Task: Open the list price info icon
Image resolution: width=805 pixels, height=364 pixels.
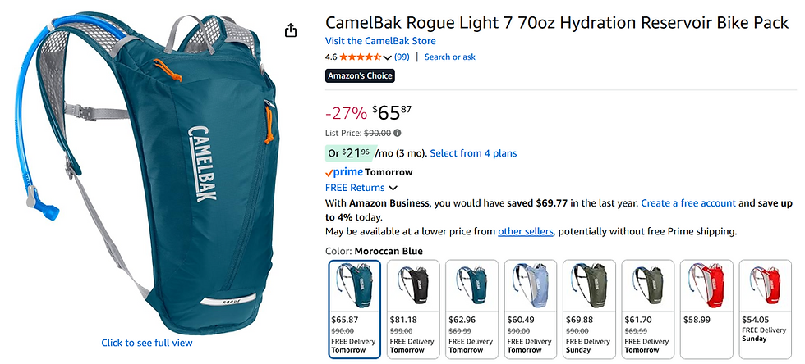Action: 398,133
